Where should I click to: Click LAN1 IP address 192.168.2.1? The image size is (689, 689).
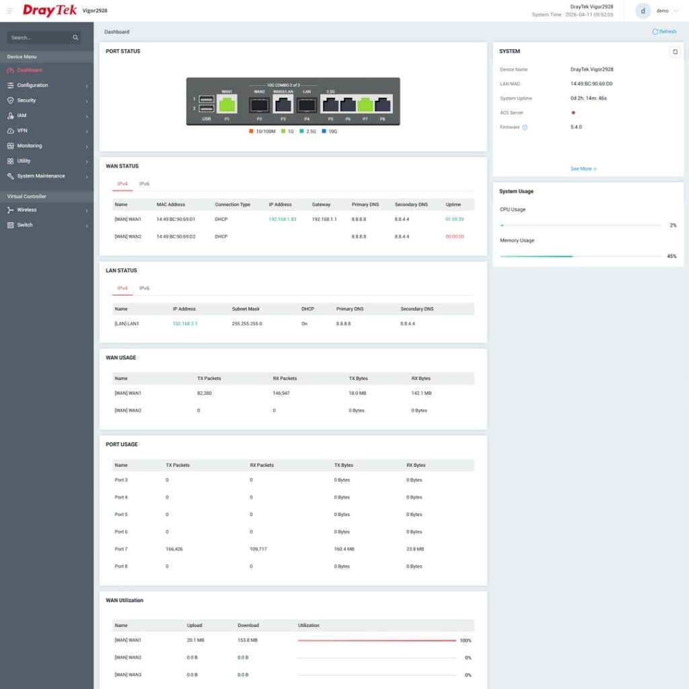click(x=185, y=324)
